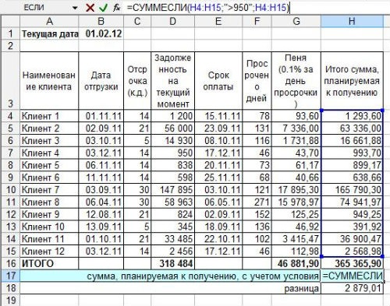Viewport: 390px width, 306px height.
Task: Expand the ЕСЛИ name box dropdown
Action: (x=75, y=8)
